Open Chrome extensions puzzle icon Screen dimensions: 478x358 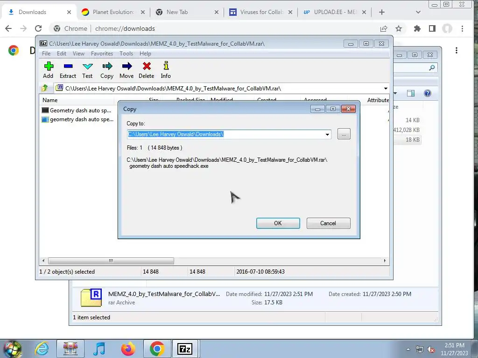pyautogui.click(x=417, y=28)
